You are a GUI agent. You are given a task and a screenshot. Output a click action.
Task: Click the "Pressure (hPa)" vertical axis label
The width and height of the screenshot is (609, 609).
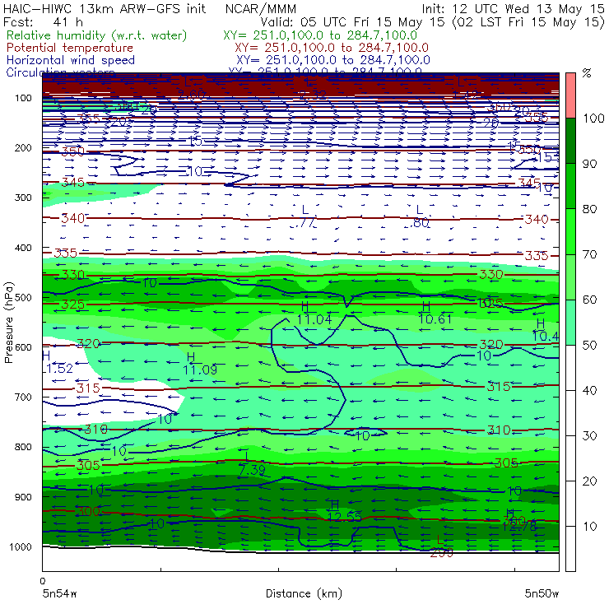point(8,322)
